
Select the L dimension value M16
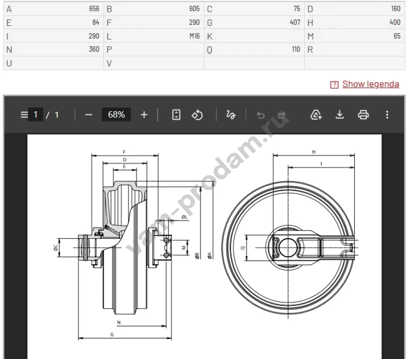(194, 36)
